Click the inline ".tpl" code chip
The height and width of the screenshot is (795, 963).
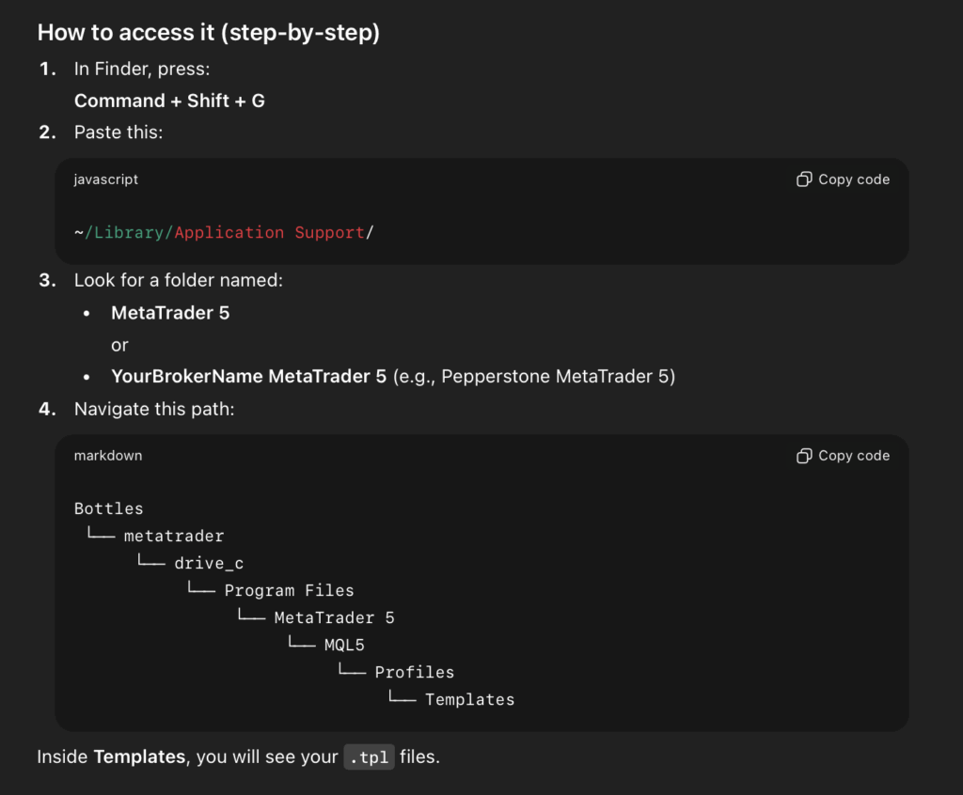click(x=369, y=756)
